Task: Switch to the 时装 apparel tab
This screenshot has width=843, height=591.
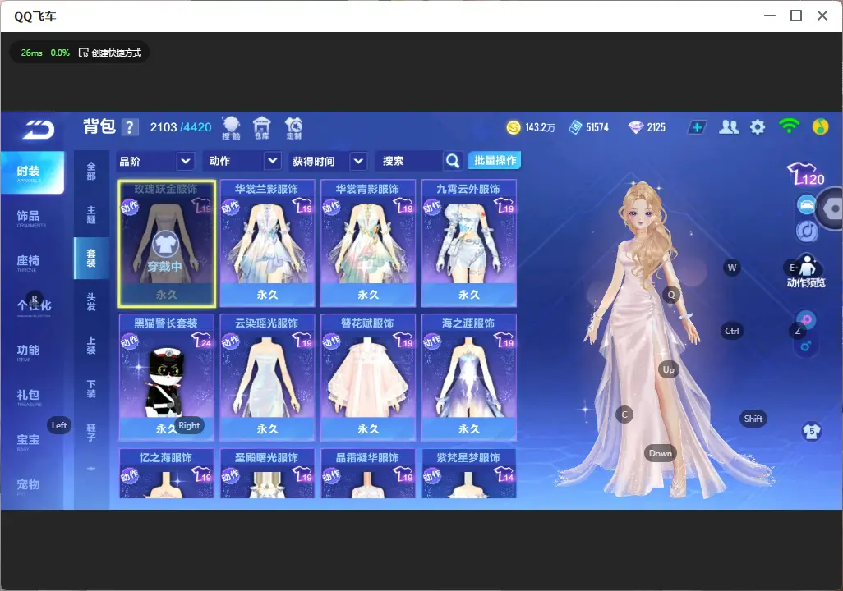Action: (32, 172)
